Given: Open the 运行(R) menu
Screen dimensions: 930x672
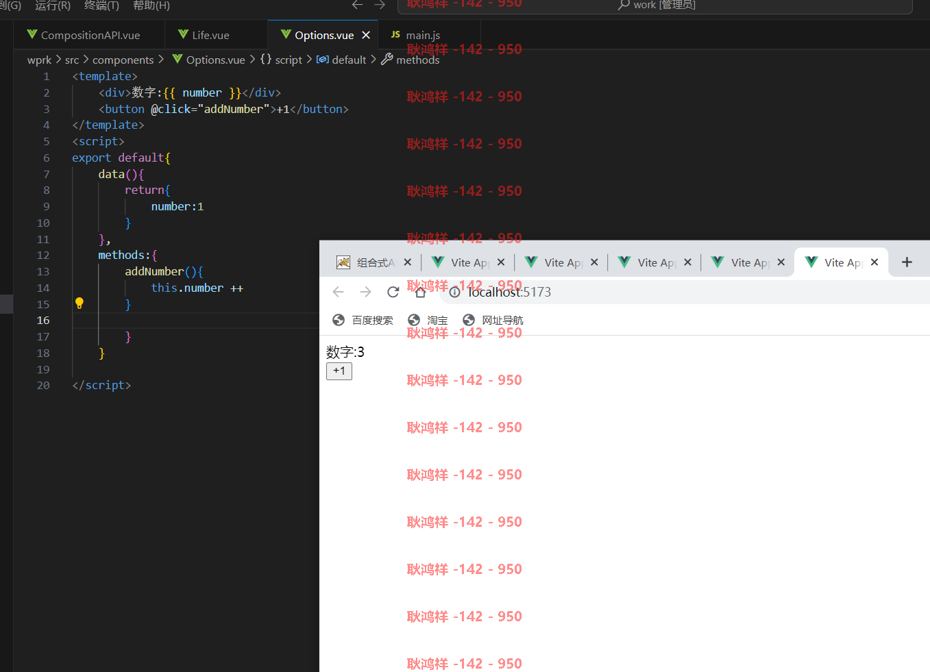Looking at the screenshot, I should coord(53,5).
